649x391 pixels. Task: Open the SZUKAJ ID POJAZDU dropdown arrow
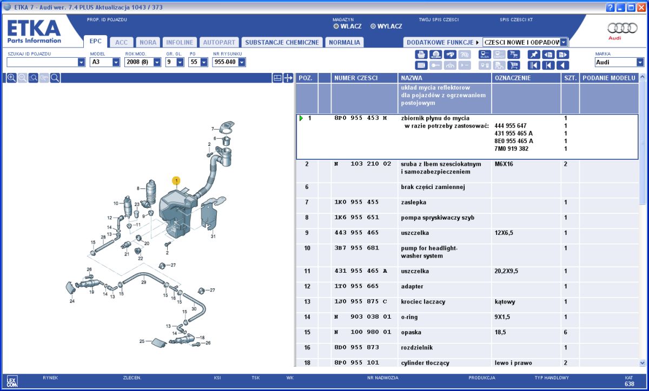pyautogui.click(x=82, y=62)
